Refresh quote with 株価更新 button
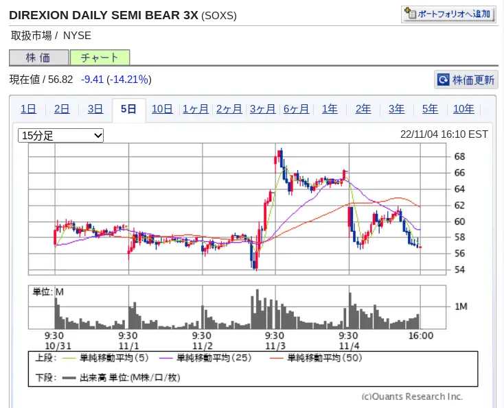 pyautogui.click(x=466, y=80)
